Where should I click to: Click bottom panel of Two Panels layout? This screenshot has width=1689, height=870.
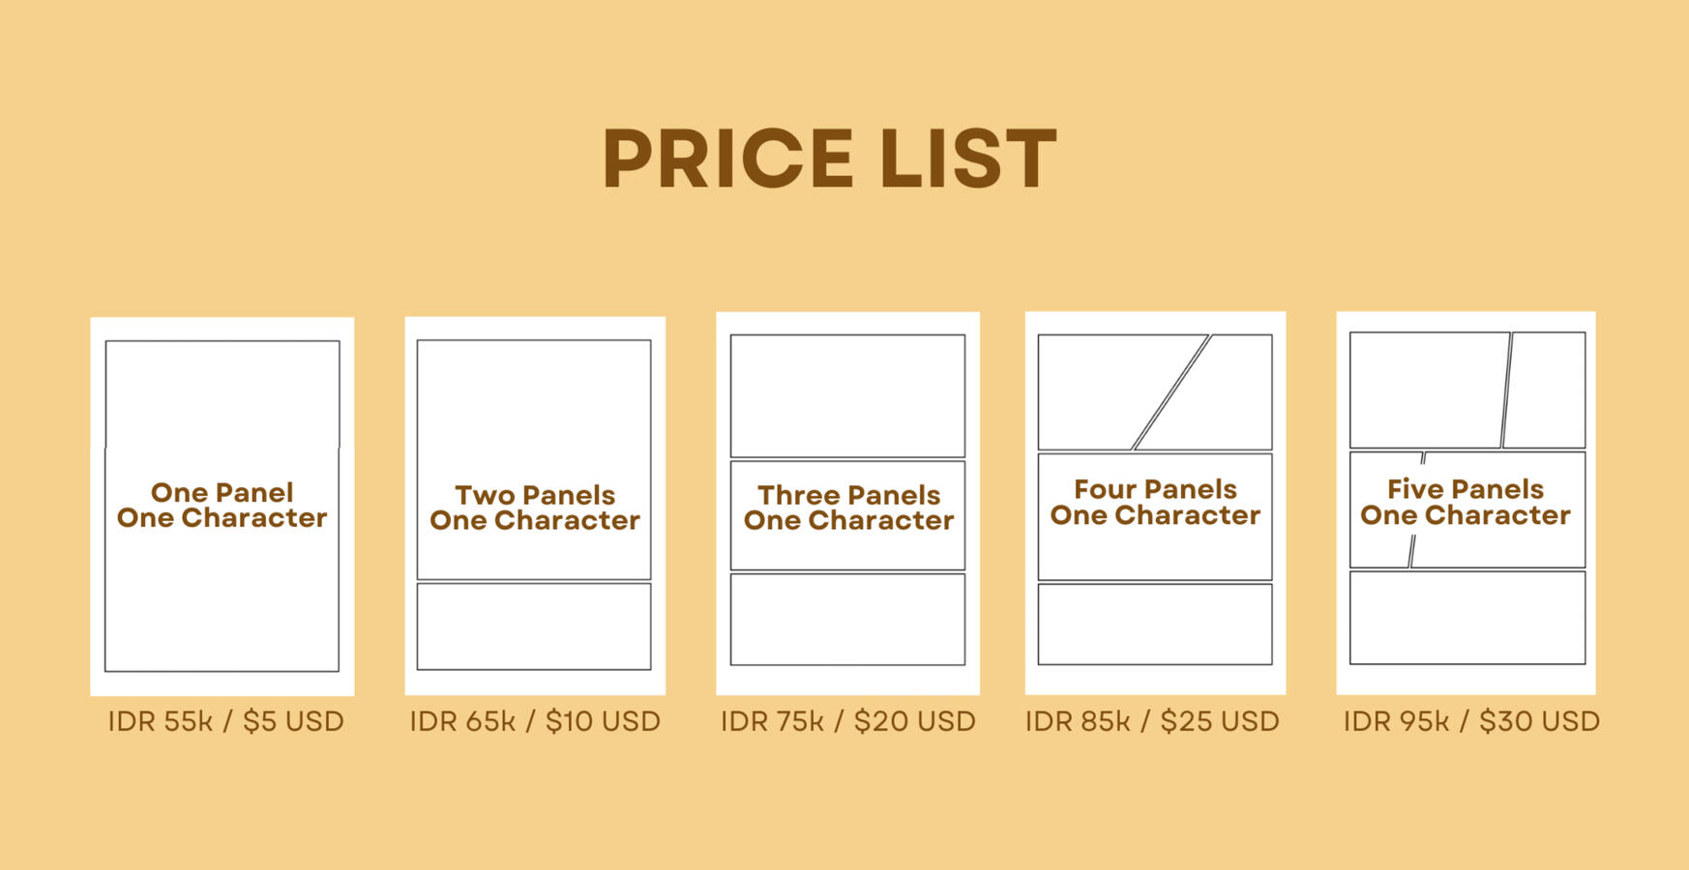click(x=534, y=626)
